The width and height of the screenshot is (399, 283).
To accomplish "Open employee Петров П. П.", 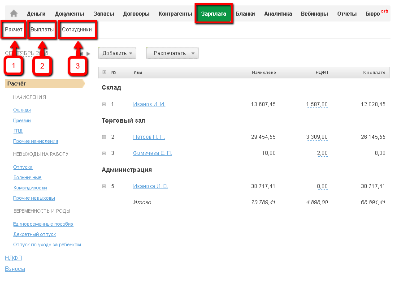I will [149, 137].
